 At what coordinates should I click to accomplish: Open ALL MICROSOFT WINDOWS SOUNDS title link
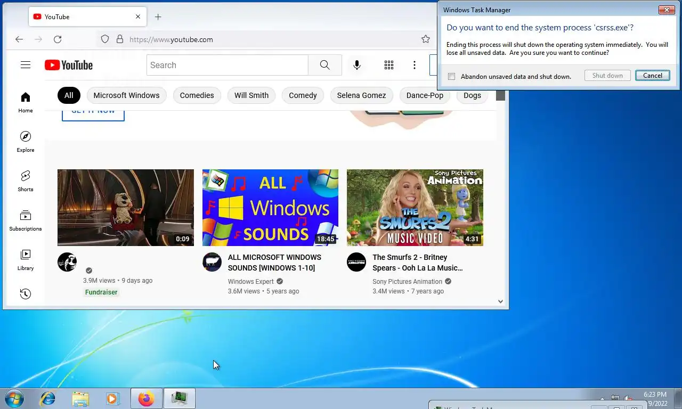[x=274, y=263]
